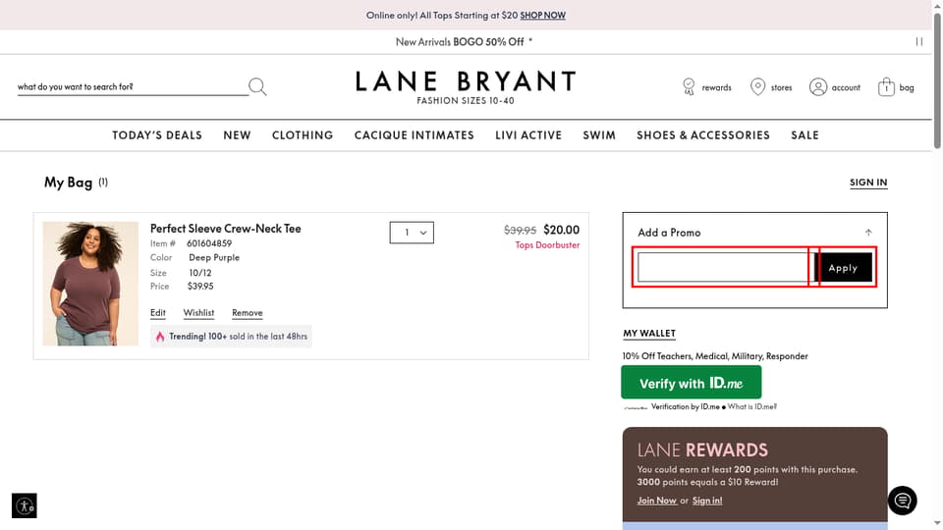
Task: Open the SWIM menu
Action: coord(599,135)
